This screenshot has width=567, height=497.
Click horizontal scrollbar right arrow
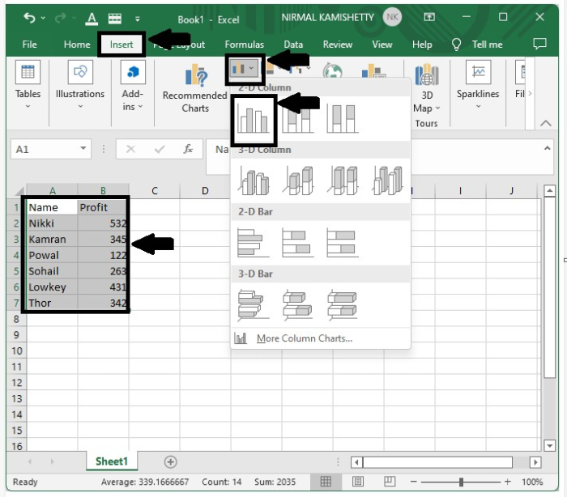[x=535, y=462]
